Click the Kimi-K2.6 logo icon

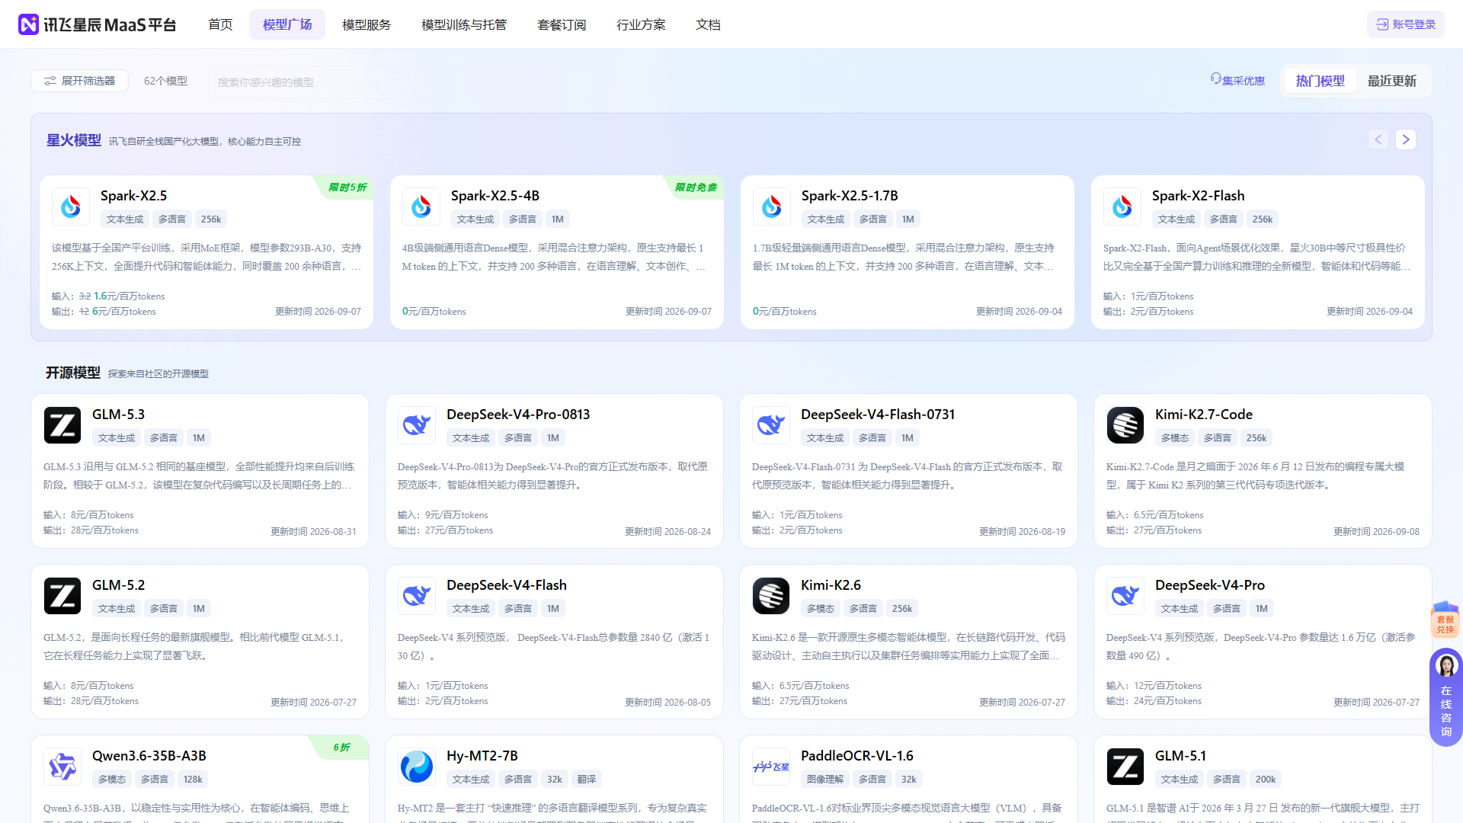pos(771,596)
